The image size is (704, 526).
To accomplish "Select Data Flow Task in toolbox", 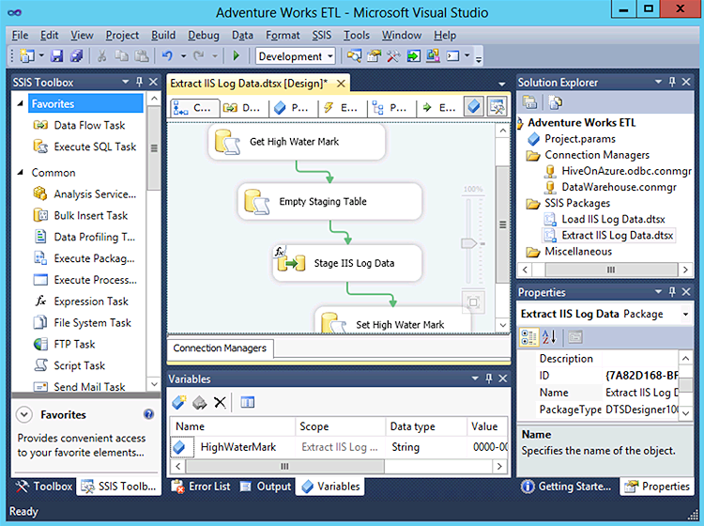I will pos(79,125).
